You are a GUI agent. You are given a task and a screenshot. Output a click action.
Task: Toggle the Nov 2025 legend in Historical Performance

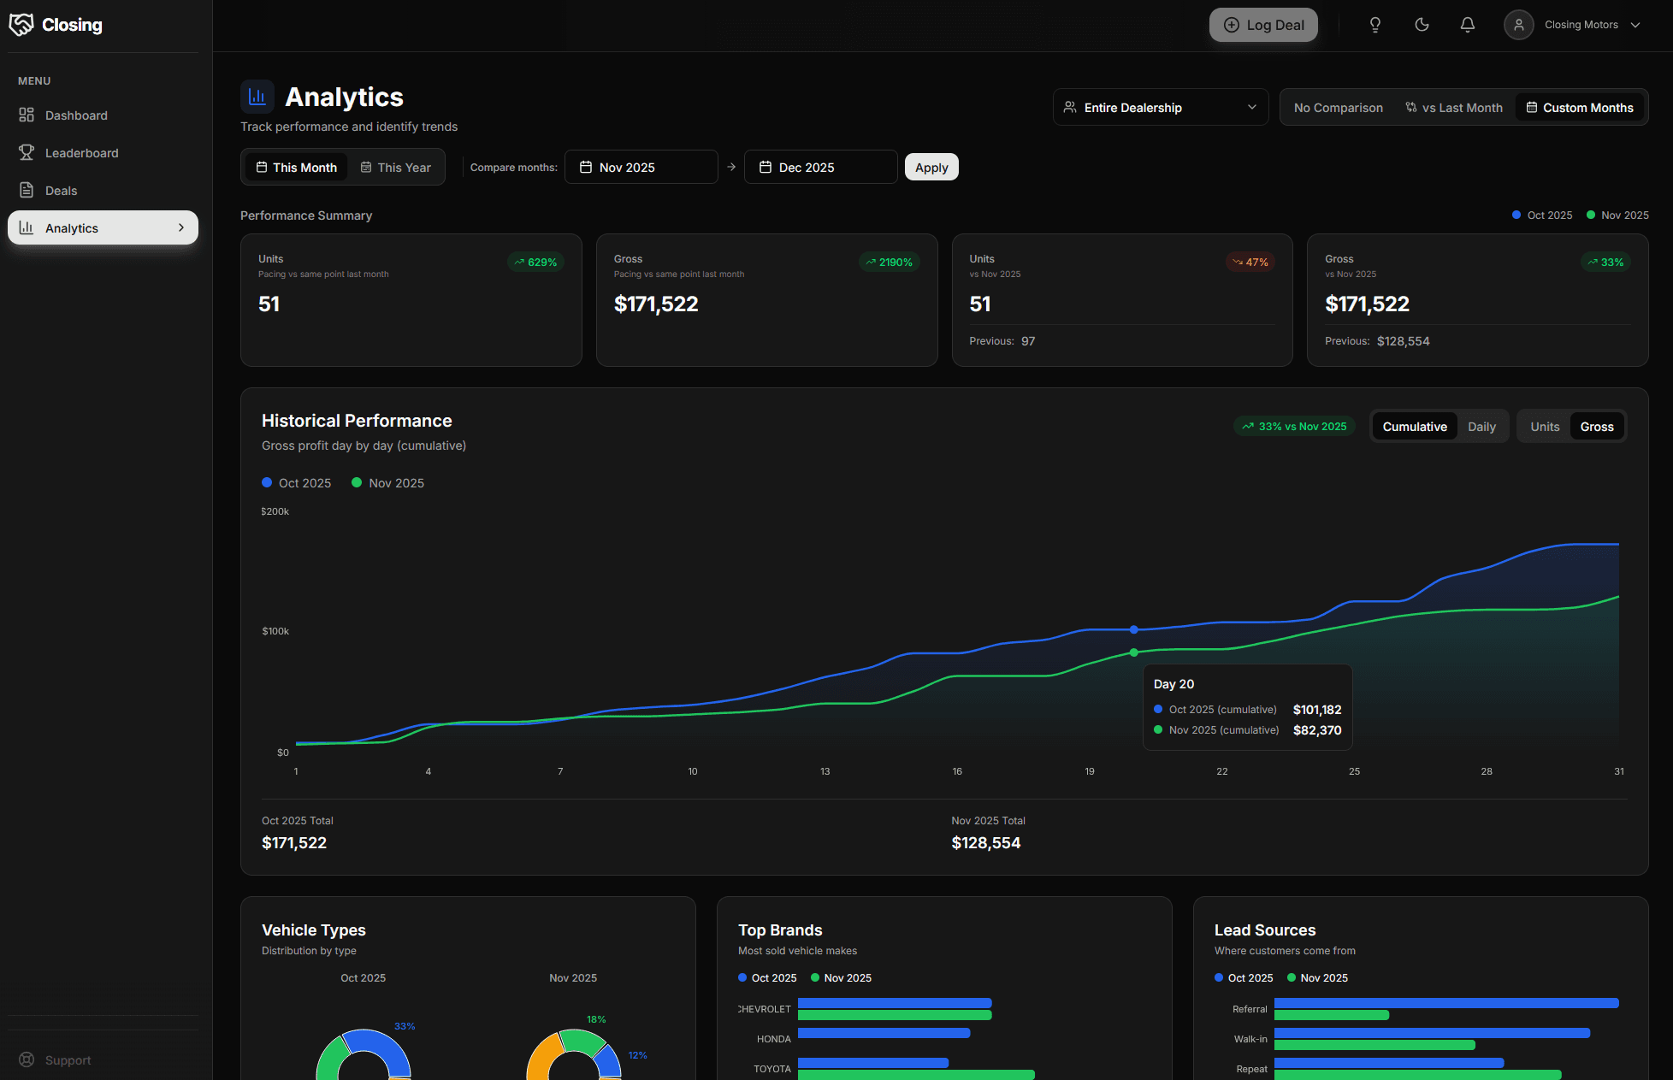pyautogui.click(x=387, y=482)
